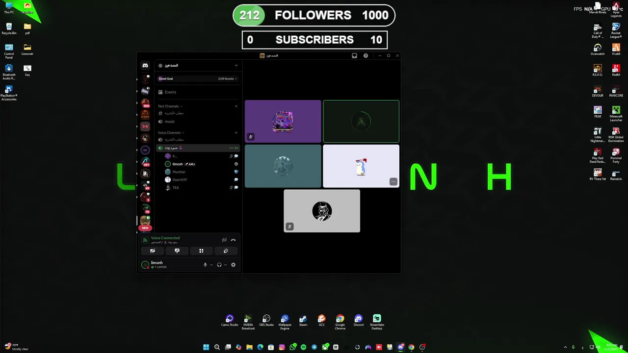Open the soundboard button
628x353 pixels.
(226, 251)
